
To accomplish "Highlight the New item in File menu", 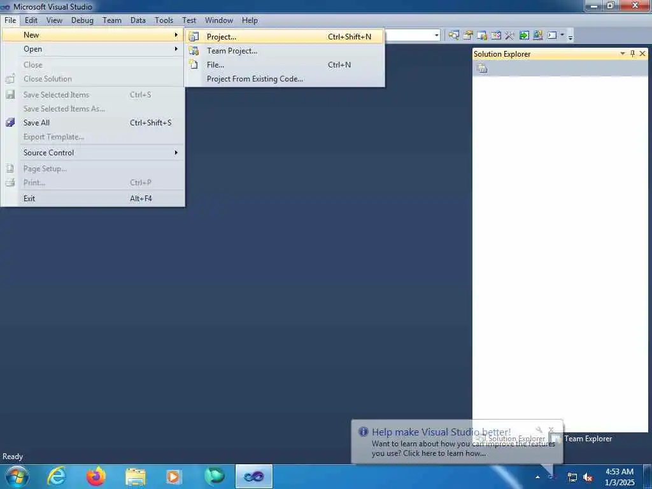I will click(x=93, y=35).
